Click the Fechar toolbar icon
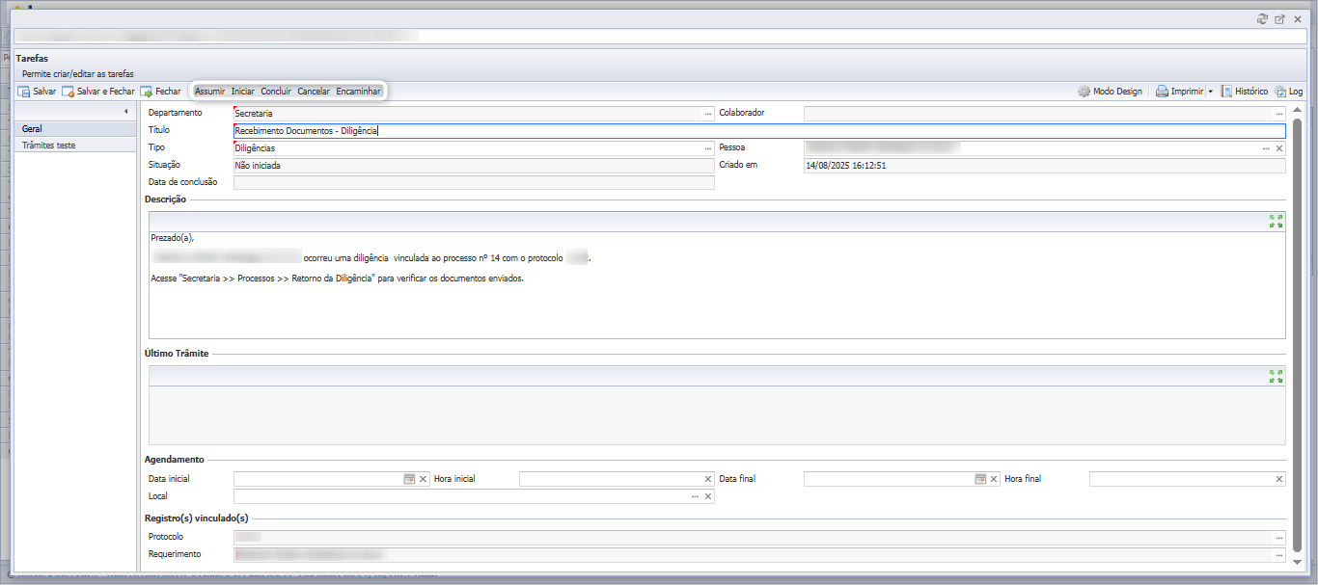This screenshot has height=585, width=1318. click(146, 92)
